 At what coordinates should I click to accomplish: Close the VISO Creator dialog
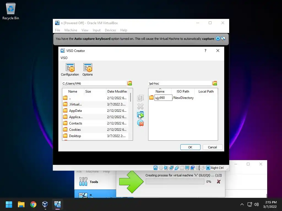tap(218, 51)
